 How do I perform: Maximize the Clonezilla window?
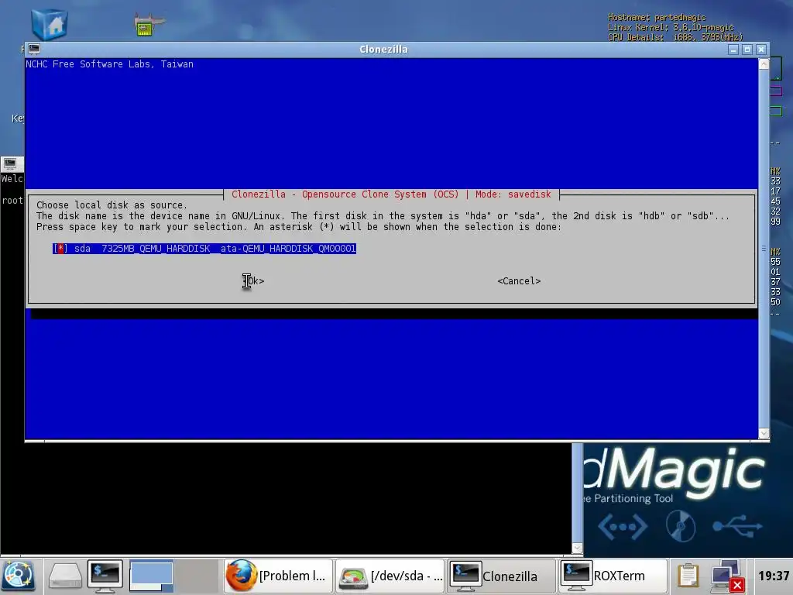click(747, 49)
